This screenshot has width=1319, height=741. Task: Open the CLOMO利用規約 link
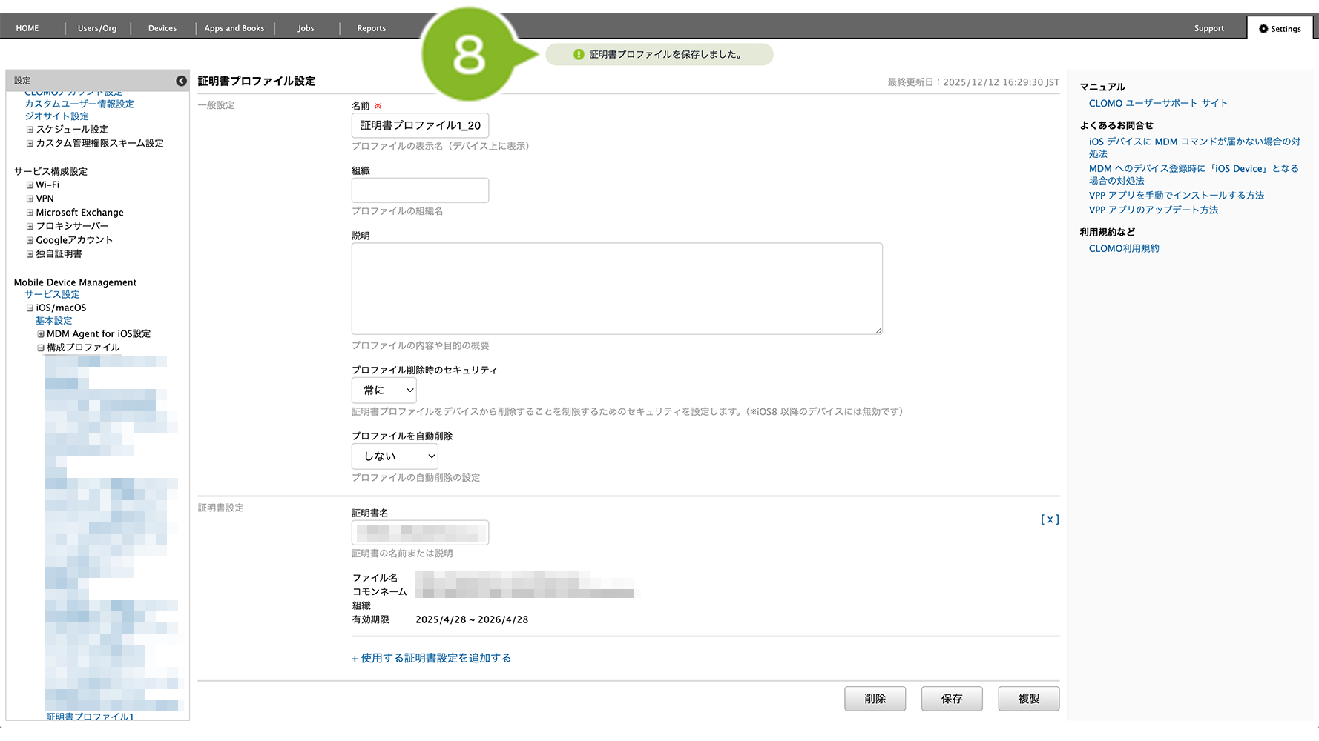coord(1123,249)
